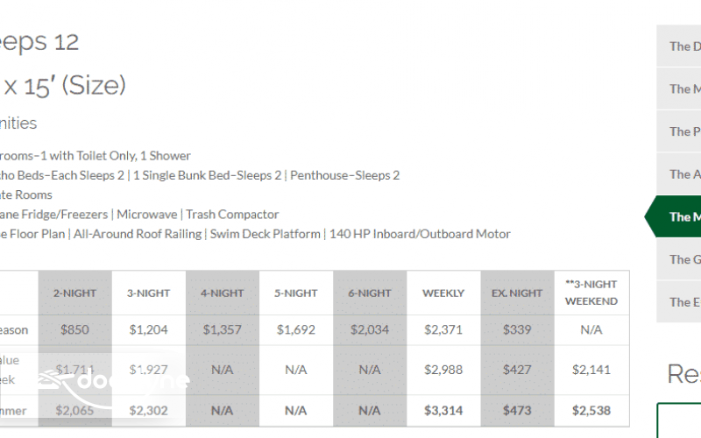The height and width of the screenshot is (438, 701).
Task: Click the 'Amenities' section heading
Action: point(18,124)
